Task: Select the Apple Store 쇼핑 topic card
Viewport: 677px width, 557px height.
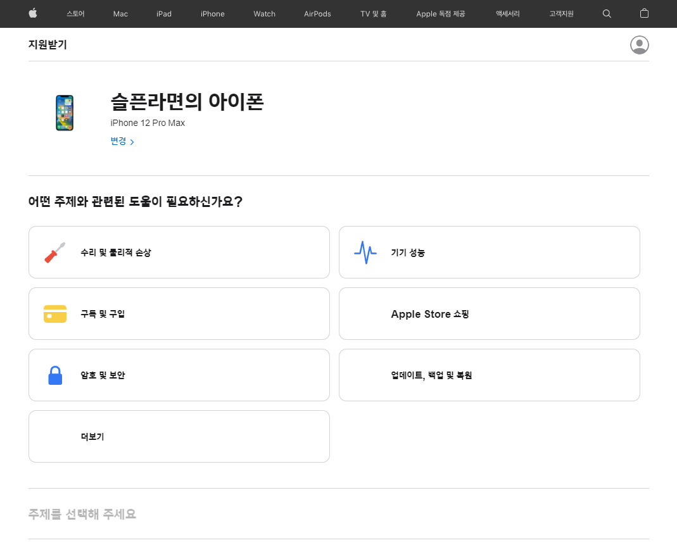Action: click(x=489, y=314)
